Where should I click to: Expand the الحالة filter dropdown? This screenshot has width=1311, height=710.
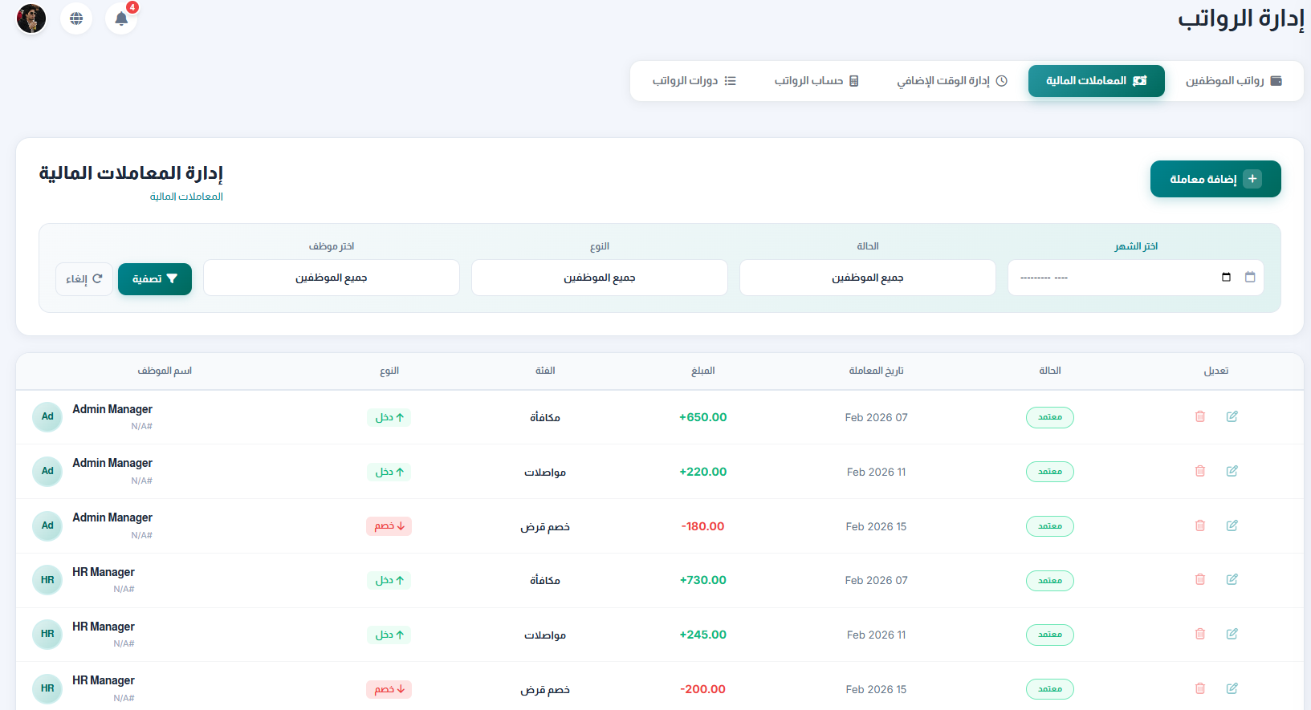click(868, 278)
